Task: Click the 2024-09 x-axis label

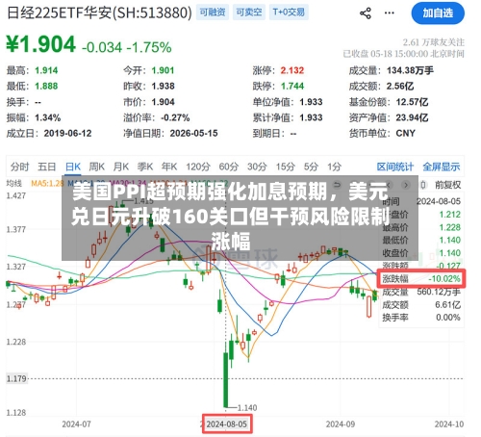Action: 341,424
